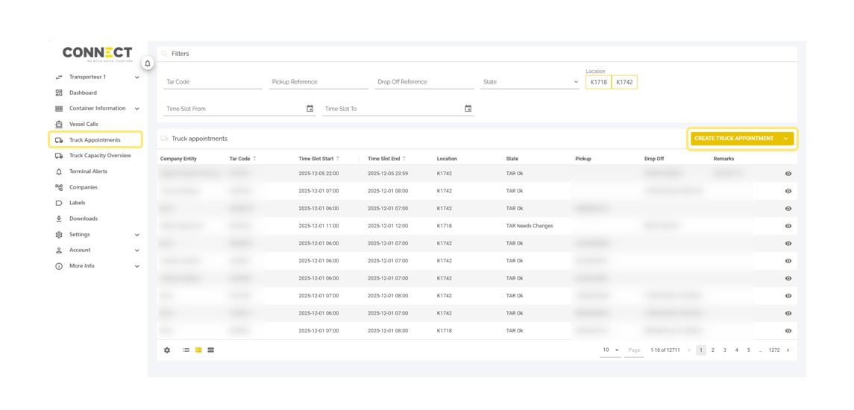View details of TAR Needs Changes row

[788, 226]
